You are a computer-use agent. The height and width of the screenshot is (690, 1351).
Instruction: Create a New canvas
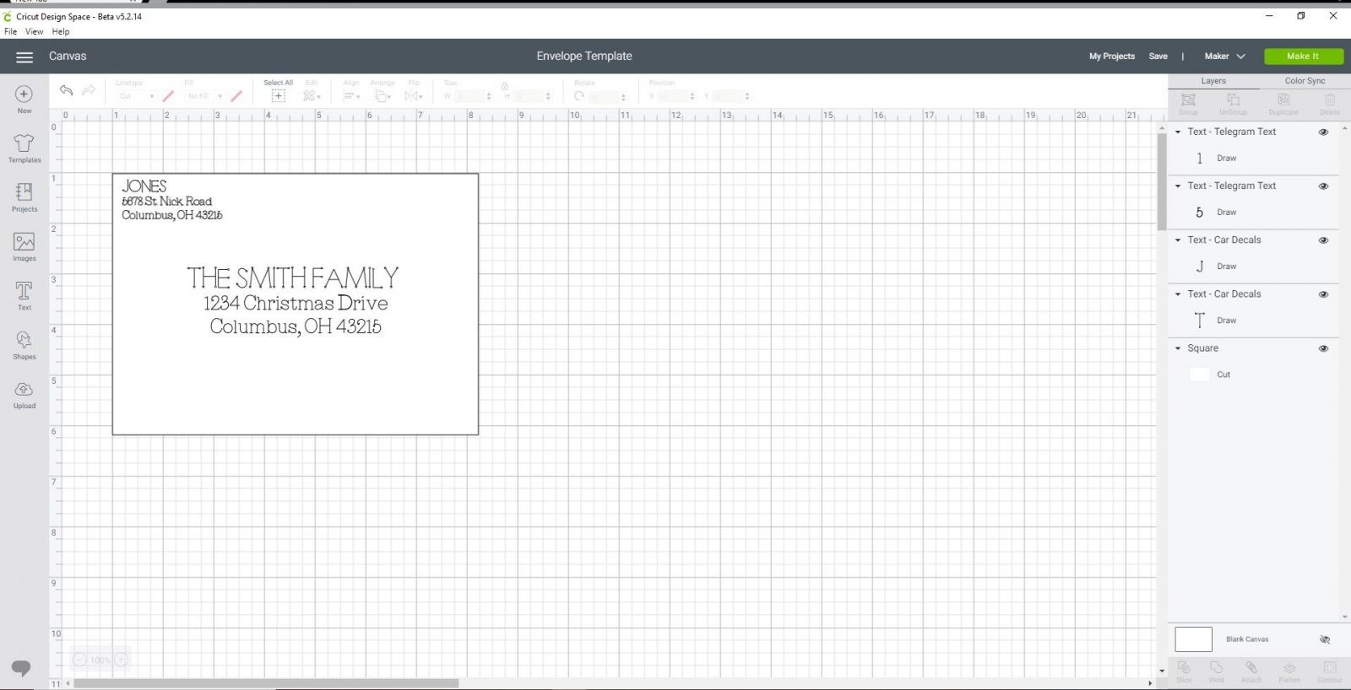pos(24,98)
